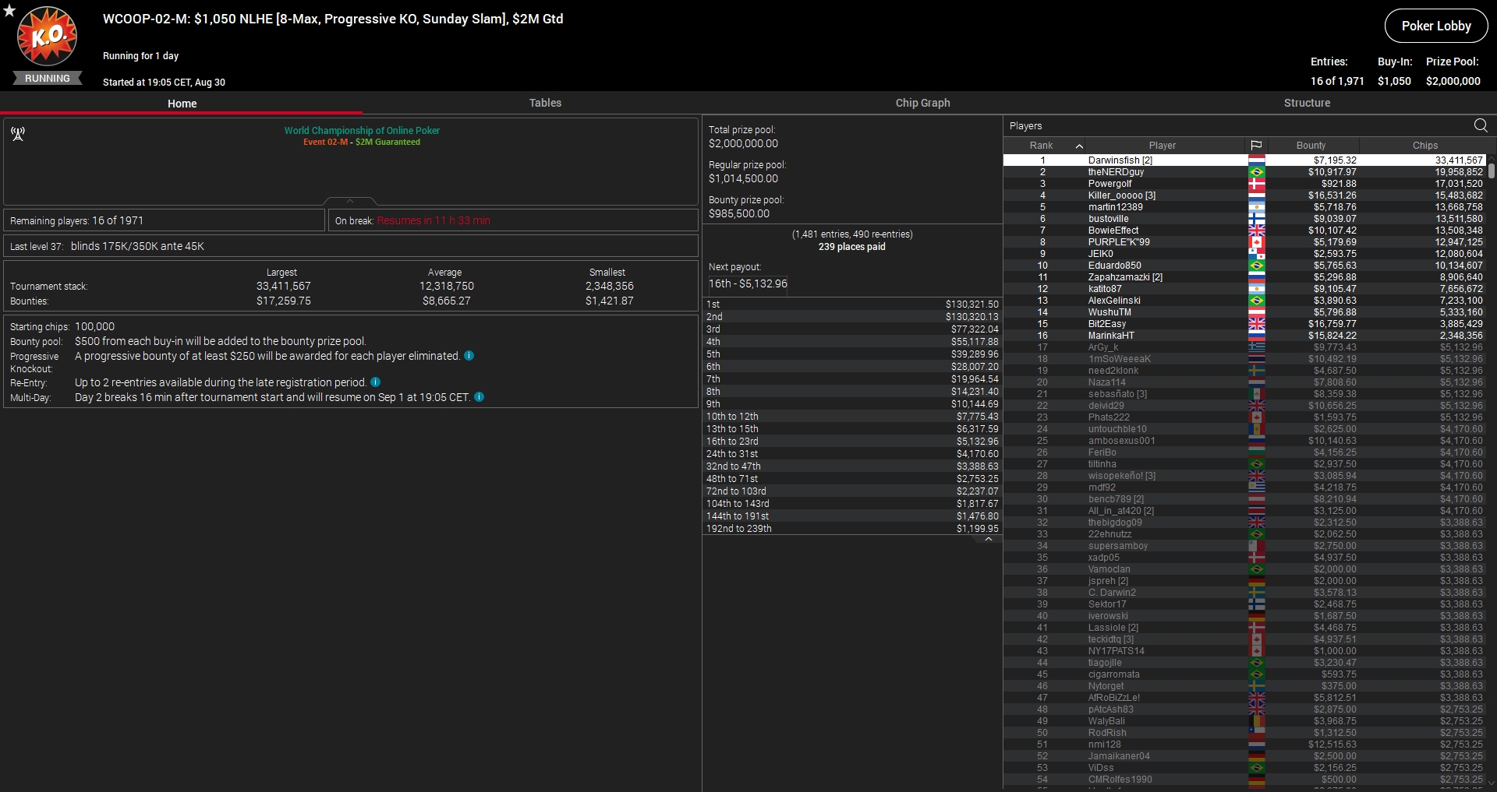The width and height of the screenshot is (1497, 792).
Task: Select player theNERDguy row
Action: pyautogui.click(x=1245, y=172)
